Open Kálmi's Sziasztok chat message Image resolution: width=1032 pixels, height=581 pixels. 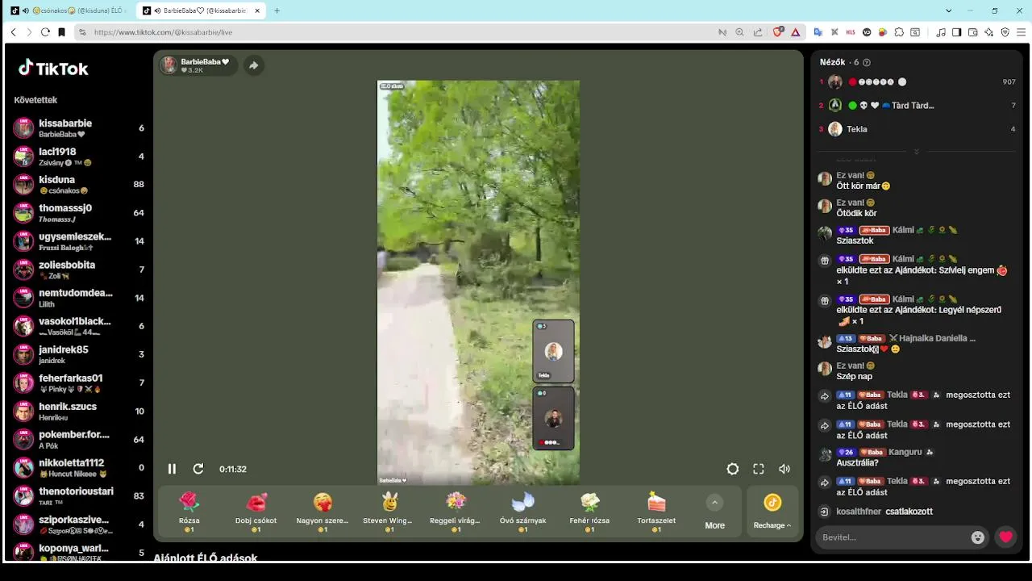pyautogui.click(x=917, y=235)
